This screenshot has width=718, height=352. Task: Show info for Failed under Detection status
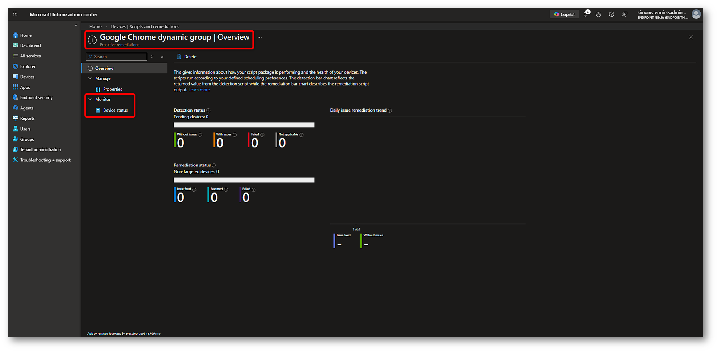pyautogui.click(x=262, y=135)
